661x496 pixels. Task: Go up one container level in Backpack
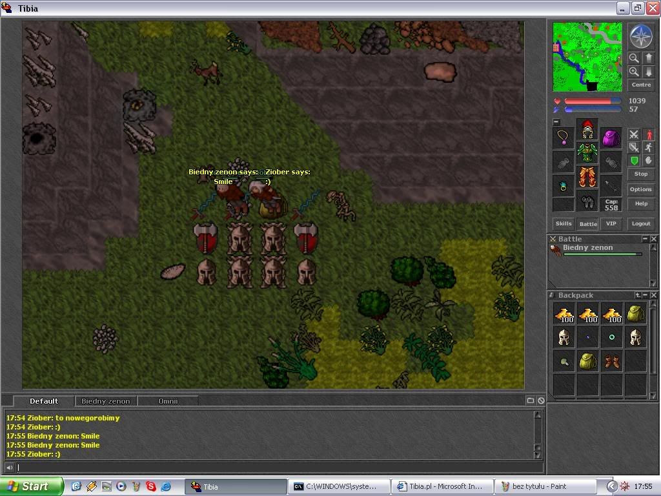[638, 294]
